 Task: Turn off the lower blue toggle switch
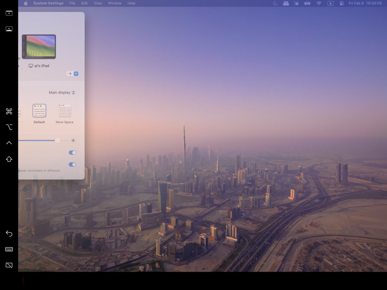click(x=72, y=164)
